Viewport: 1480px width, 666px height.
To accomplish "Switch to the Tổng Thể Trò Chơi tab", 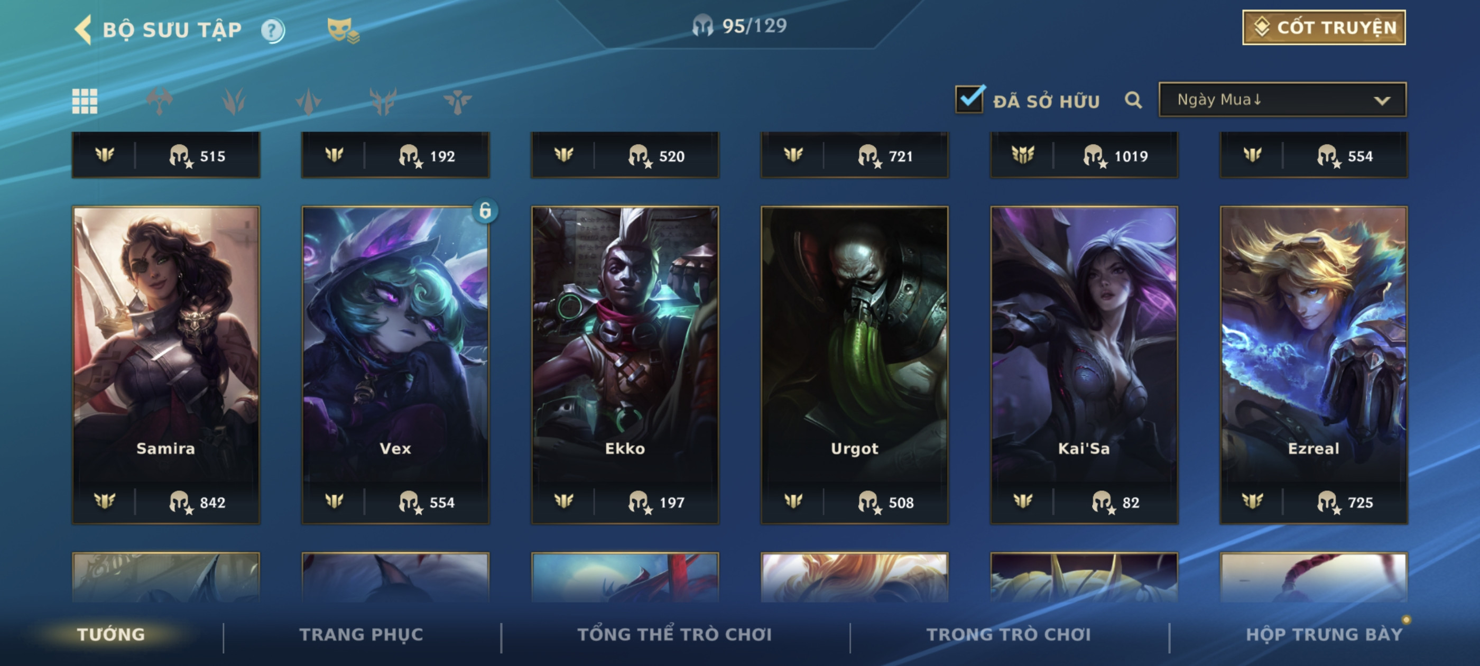I will pyautogui.click(x=674, y=634).
